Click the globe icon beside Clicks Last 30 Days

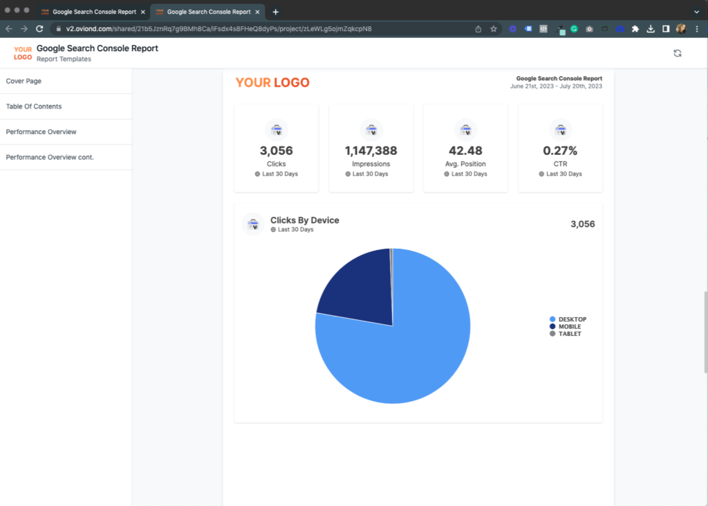[x=257, y=174]
